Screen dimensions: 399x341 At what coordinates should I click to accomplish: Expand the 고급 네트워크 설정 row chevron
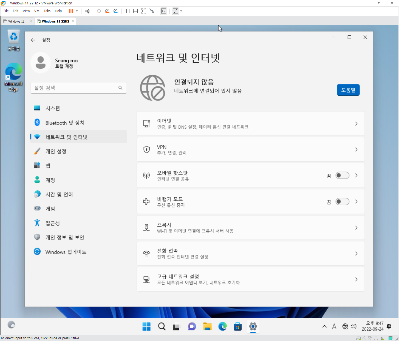[356, 279]
